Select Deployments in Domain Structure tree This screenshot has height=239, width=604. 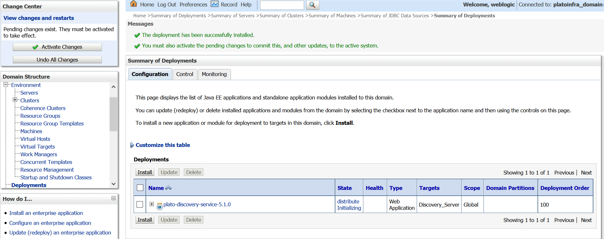click(29, 185)
